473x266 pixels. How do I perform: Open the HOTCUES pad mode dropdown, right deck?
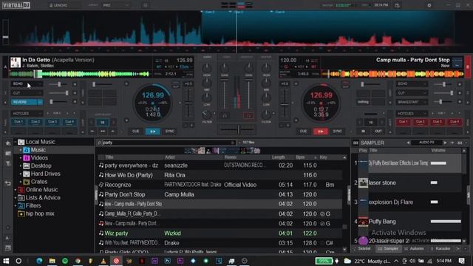[412, 114]
